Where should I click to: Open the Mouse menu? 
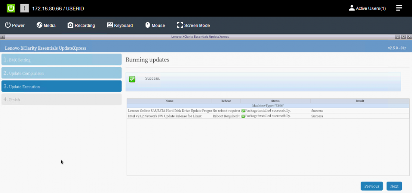tap(155, 25)
